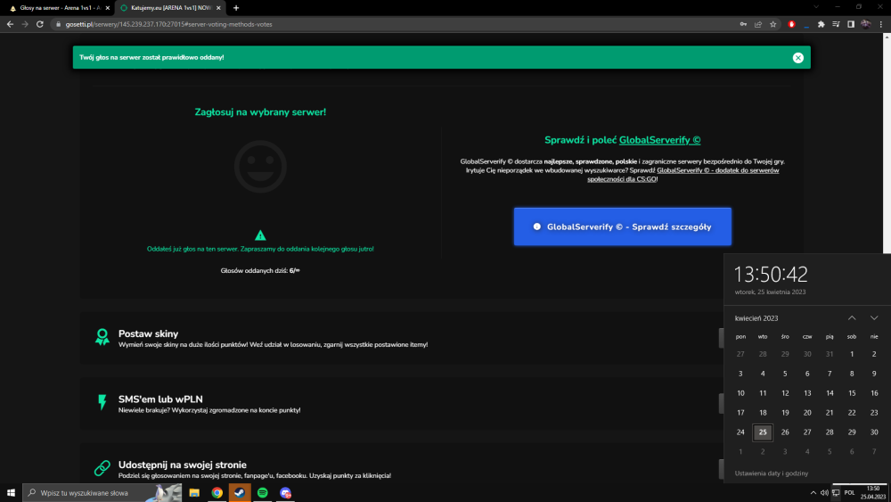The height and width of the screenshot is (502, 891).
Task: Close the Katujemy.eu tab
Action: [x=218, y=8]
